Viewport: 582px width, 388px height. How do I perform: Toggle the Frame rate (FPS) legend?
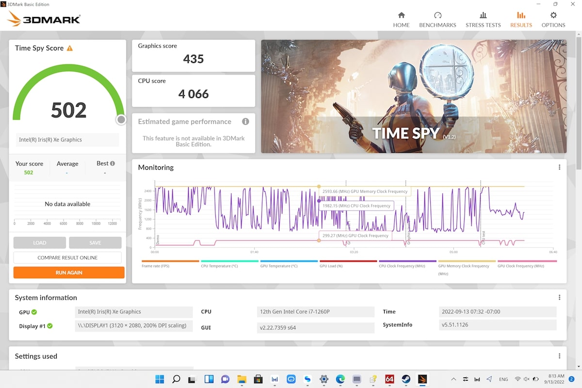point(170,264)
